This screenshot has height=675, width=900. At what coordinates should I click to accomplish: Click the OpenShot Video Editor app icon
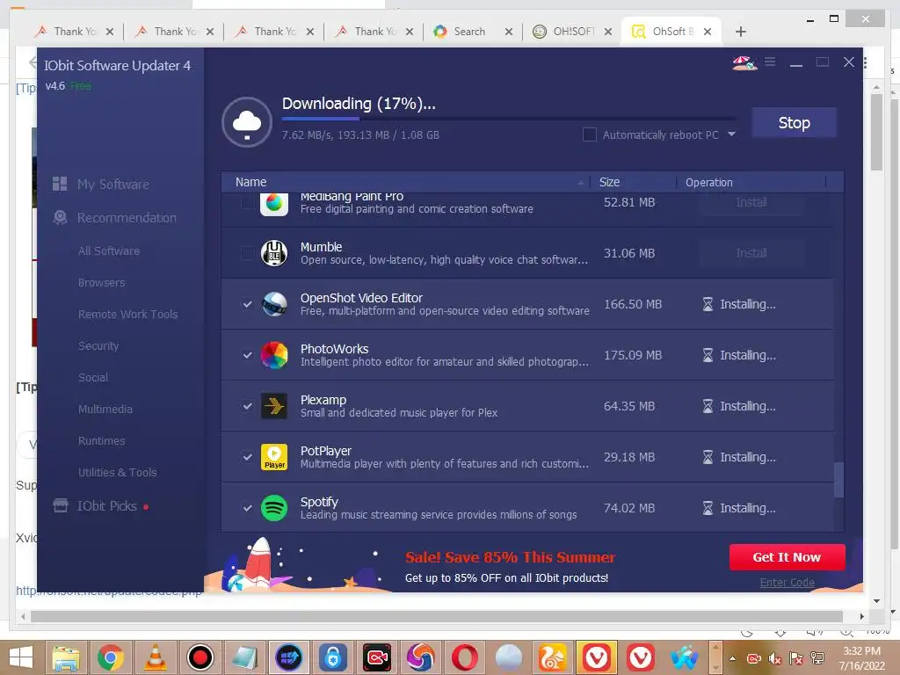(274, 304)
